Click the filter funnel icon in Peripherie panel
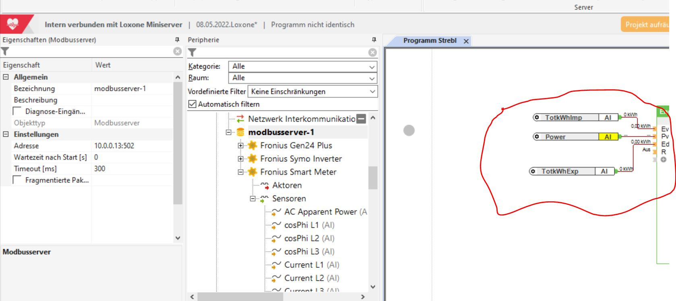The height and width of the screenshot is (301, 676). [192, 52]
